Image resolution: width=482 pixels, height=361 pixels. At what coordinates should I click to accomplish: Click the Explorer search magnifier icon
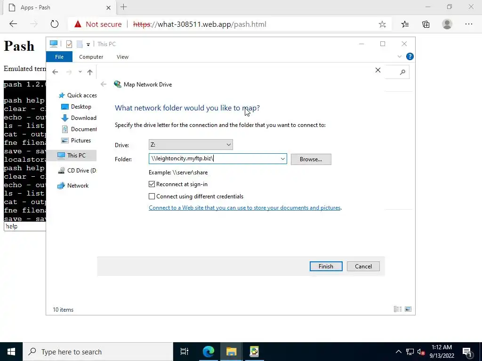(x=402, y=72)
